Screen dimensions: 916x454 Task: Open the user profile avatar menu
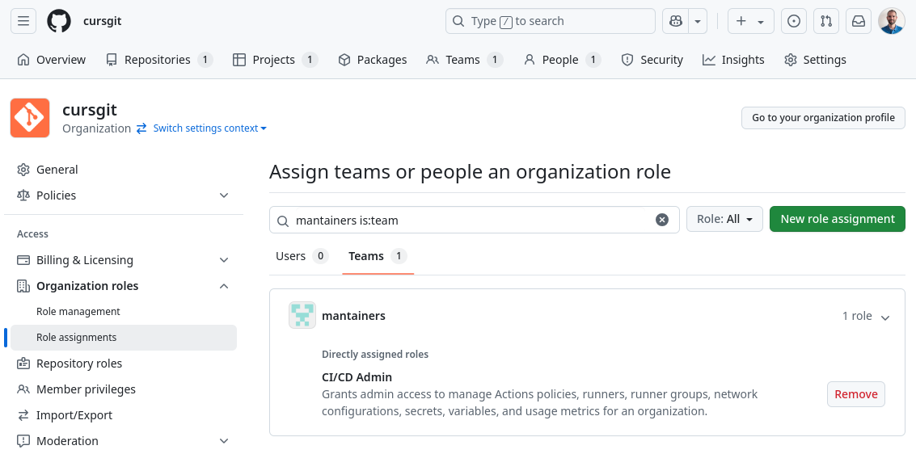coord(892,21)
